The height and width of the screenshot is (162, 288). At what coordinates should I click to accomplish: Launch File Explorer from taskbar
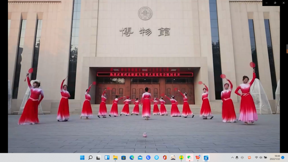point(115,158)
